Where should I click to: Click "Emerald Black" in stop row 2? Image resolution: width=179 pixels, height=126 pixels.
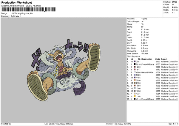[148, 64]
